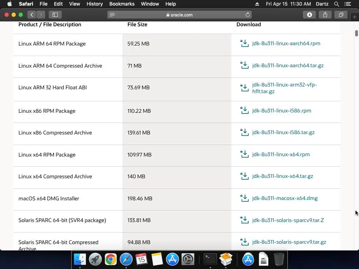Screen dimensions: 359x269
Task: Click the 'Linux x64 Compressed Archive' description
Action: (55, 177)
